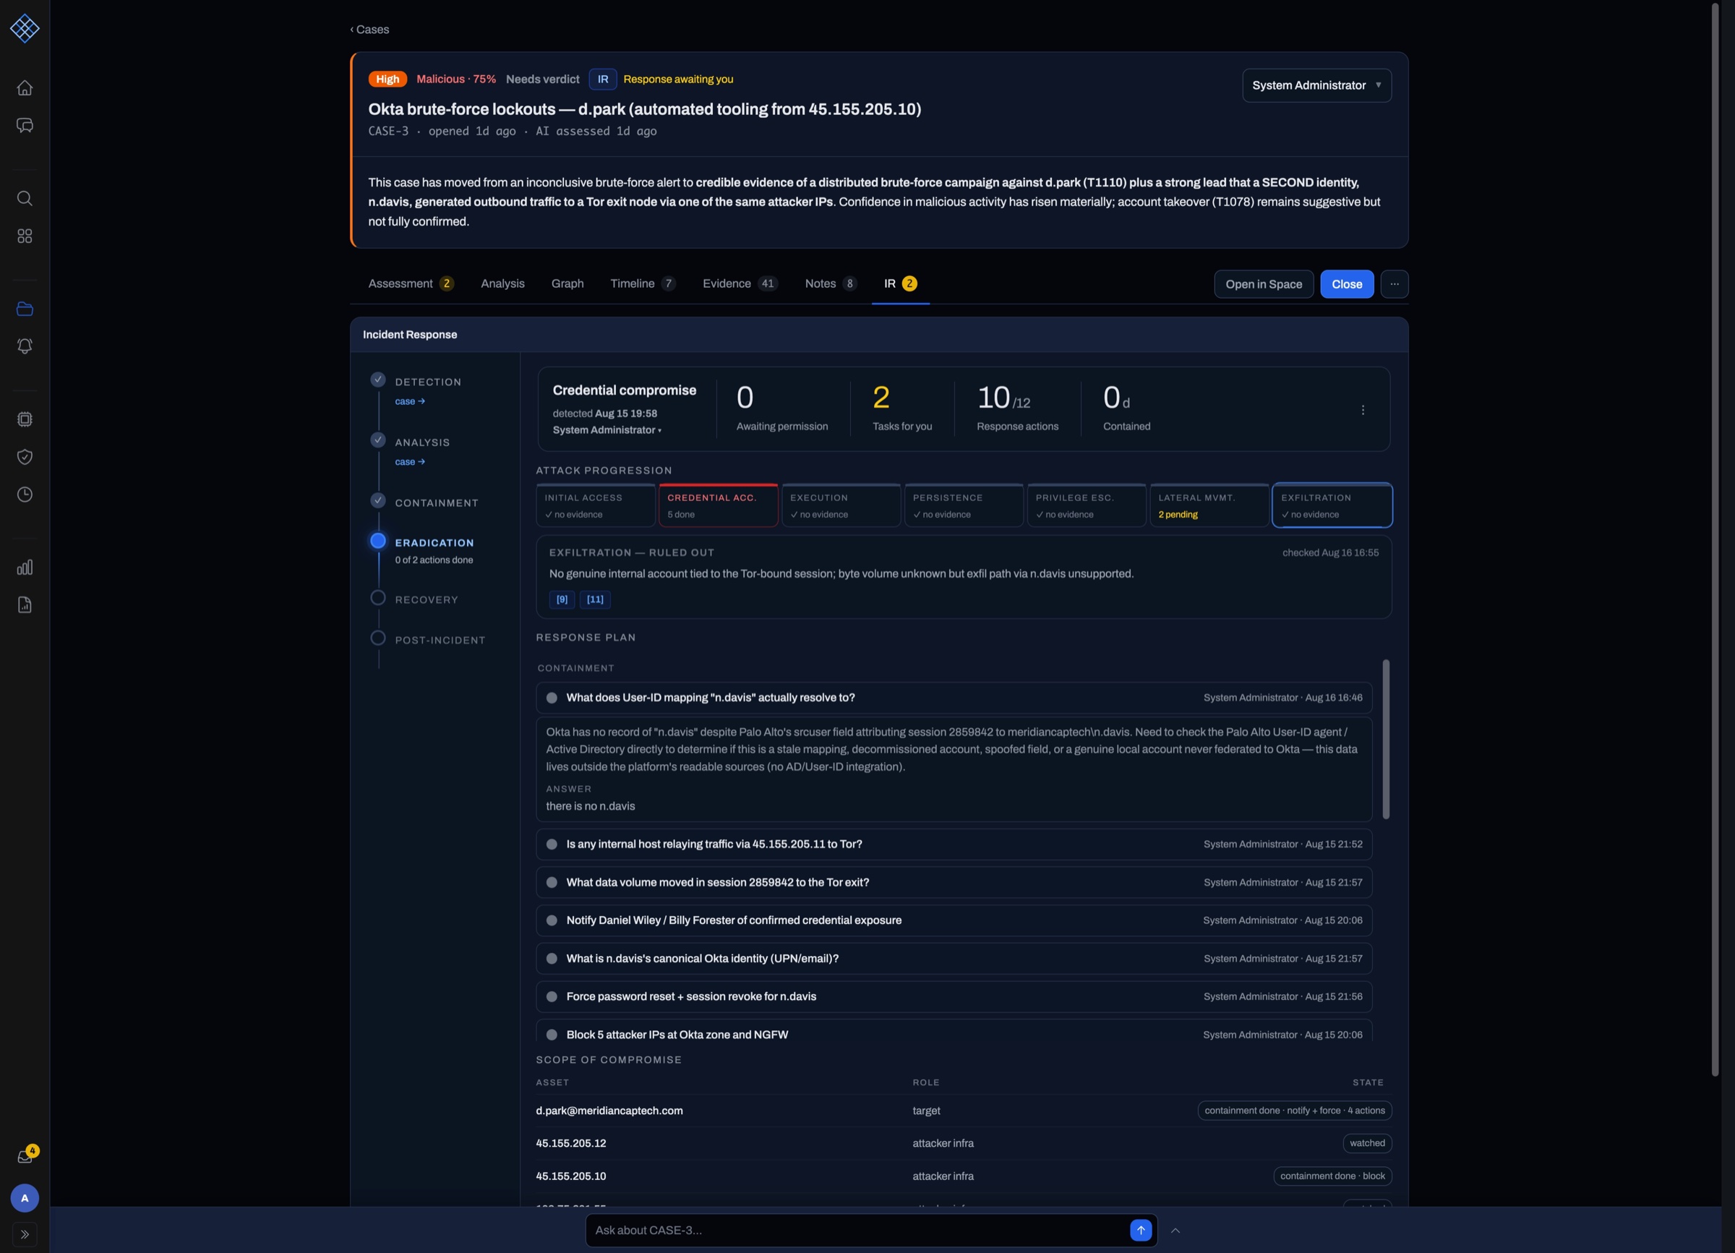
Task: Collapse the User-ID mapping n.davis question
Action: pos(954,698)
